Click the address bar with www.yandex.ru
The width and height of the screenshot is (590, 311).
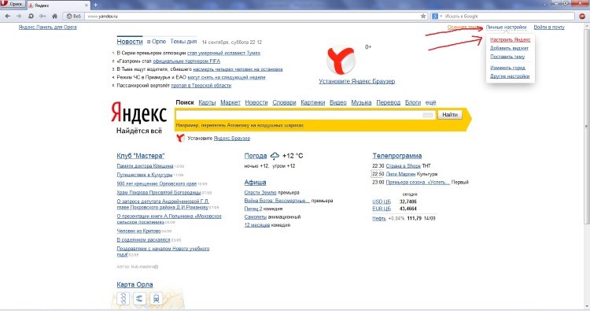252,17
